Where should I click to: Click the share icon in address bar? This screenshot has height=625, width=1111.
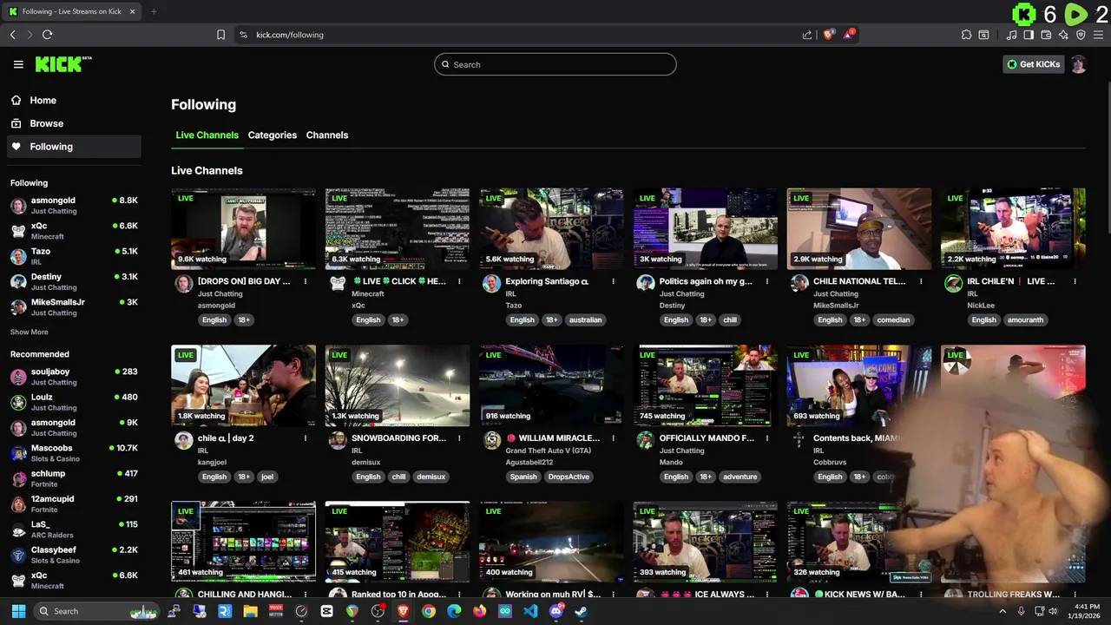point(807,35)
